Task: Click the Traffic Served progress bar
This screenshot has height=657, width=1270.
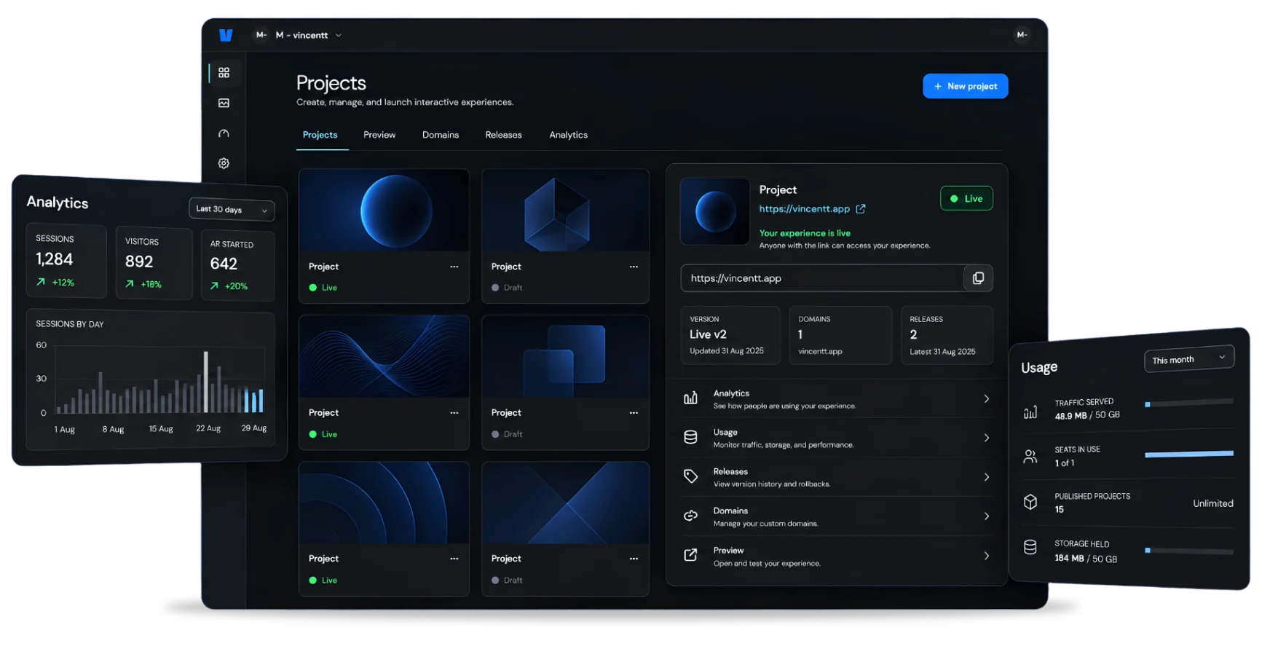Action: pos(1189,403)
